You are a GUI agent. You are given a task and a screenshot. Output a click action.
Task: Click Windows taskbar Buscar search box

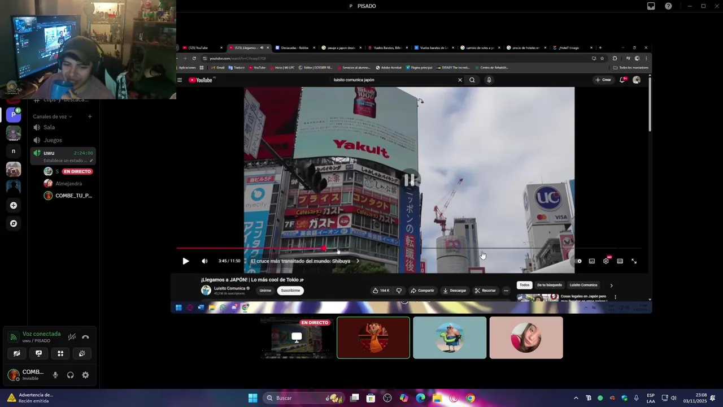(x=305, y=398)
